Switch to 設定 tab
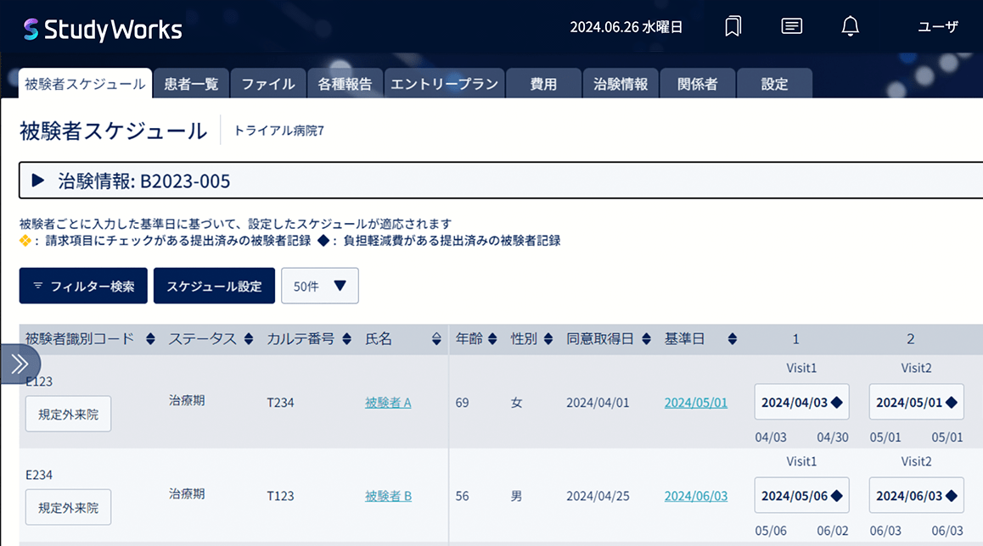This screenshot has height=546, width=983. click(774, 84)
